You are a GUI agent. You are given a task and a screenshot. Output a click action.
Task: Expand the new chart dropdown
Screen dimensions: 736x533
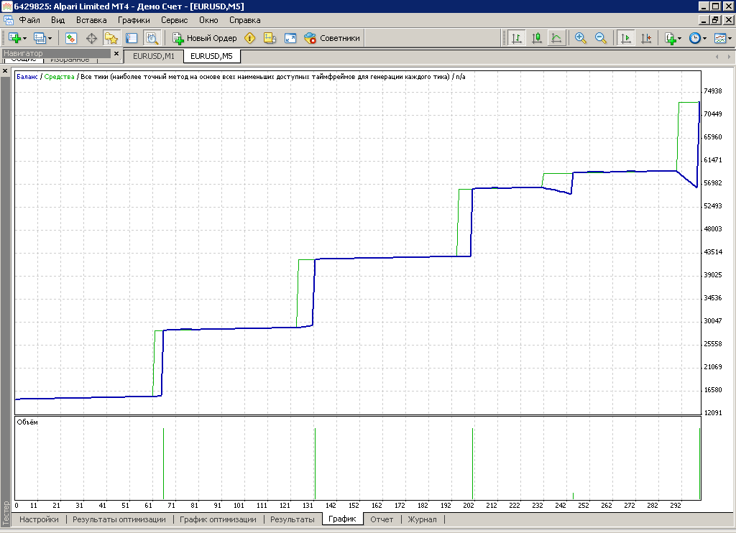(26, 38)
